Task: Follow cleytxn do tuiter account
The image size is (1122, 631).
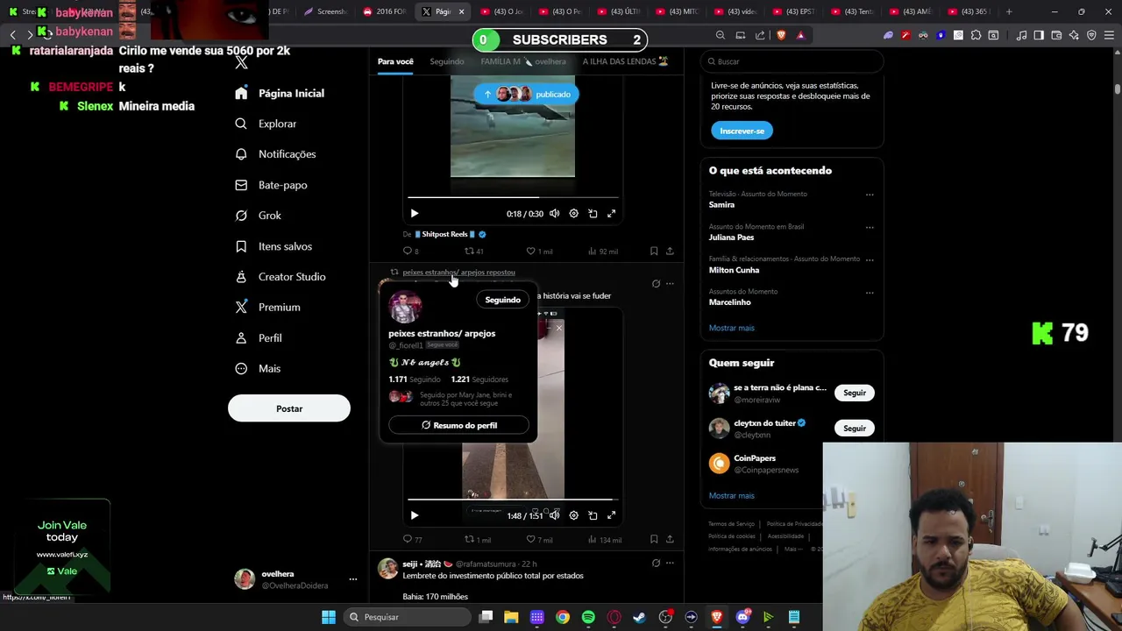Action: (x=855, y=428)
